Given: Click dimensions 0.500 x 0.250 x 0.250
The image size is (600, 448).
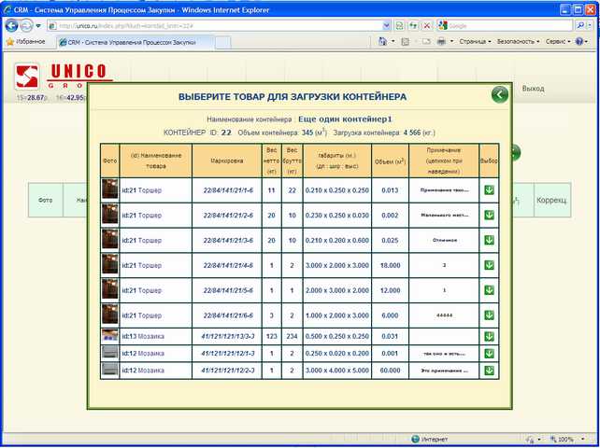Looking at the screenshot, I should [x=337, y=336].
